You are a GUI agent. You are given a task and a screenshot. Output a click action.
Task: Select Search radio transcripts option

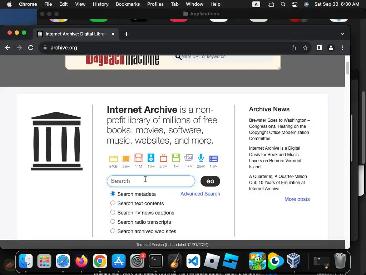(113, 221)
